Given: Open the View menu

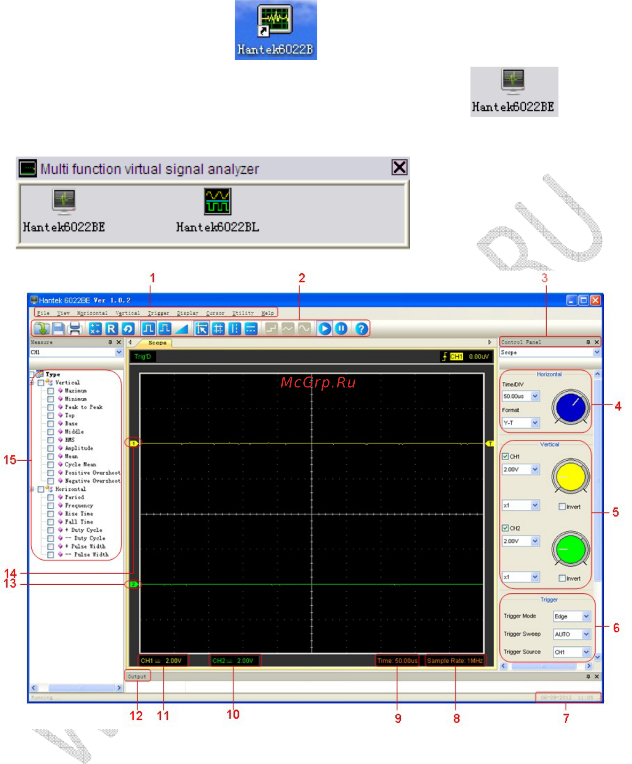Looking at the screenshot, I should [x=63, y=313].
